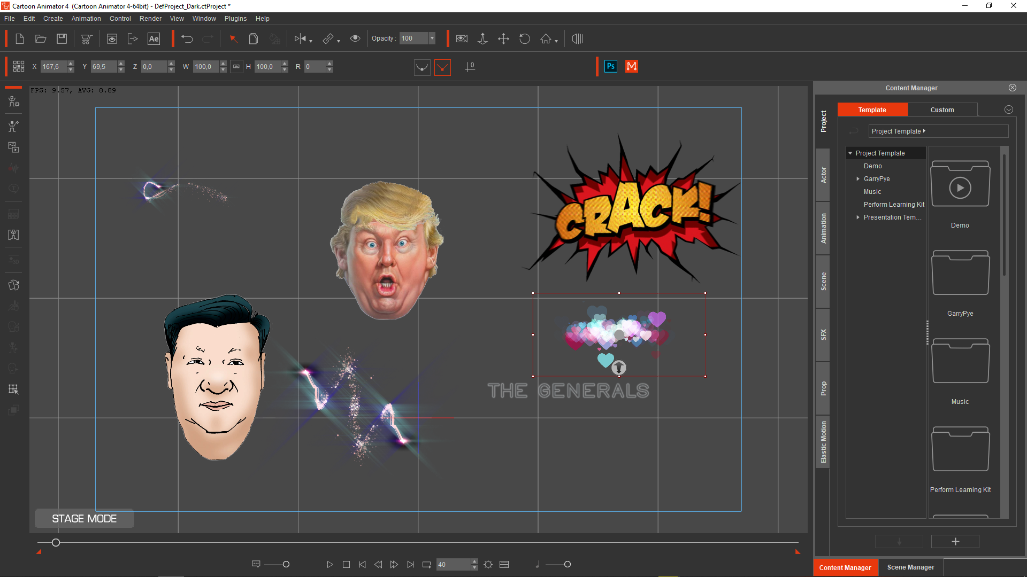Open the Animation menu
The height and width of the screenshot is (577, 1027).
point(86,18)
